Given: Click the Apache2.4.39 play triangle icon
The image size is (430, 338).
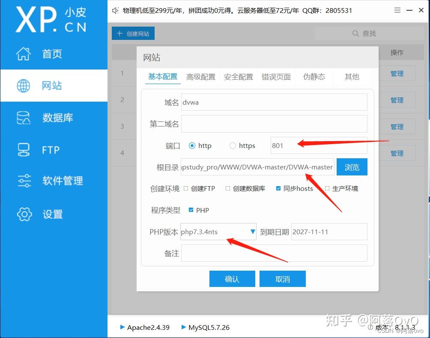Looking at the screenshot, I should point(122,327).
